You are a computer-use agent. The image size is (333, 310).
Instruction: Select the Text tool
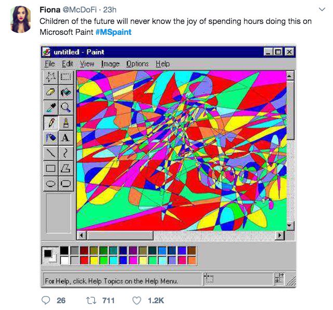coord(66,138)
